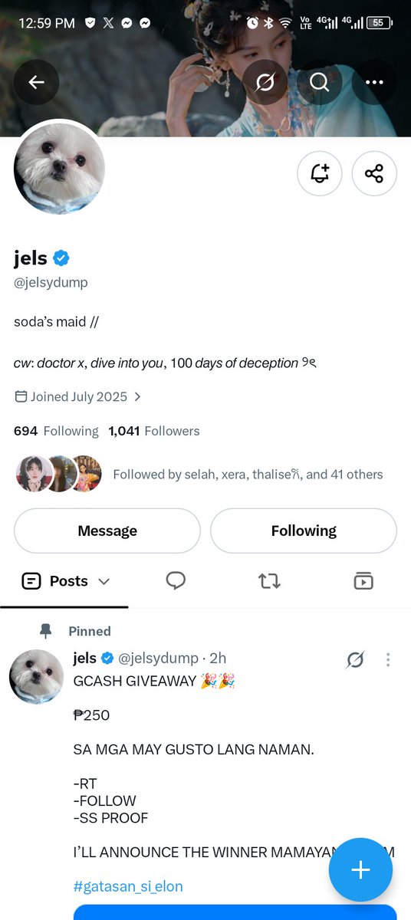The height and width of the screenshot is (920, 411).
Task: Open the 1,041 Followers list
Action: point(154,431)
